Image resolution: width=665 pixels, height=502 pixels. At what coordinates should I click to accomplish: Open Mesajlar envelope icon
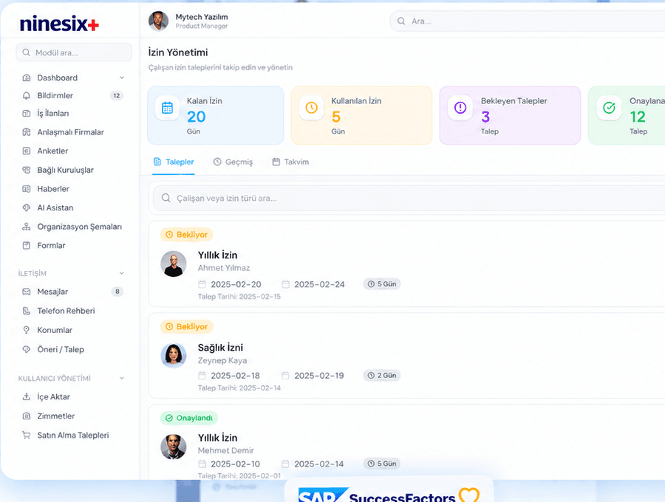pyautogui.click(x=27, y=292)
